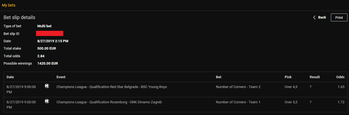
Task: Click the Date column header in table
Action: tap(10, 77)
